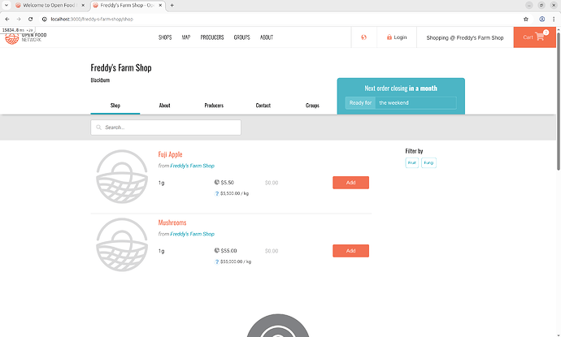Click the browser address bar URL
Viewport: 561px width, 337px height.
[x=92, y=19]
